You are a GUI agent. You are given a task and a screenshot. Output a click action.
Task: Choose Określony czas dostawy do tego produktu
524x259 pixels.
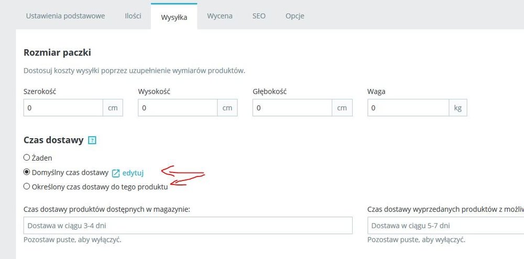(x=27, y=186)
